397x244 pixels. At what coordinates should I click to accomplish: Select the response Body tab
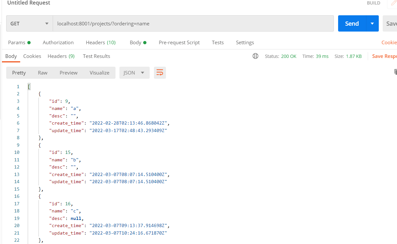pyautogui.click(x=11, y=56)
